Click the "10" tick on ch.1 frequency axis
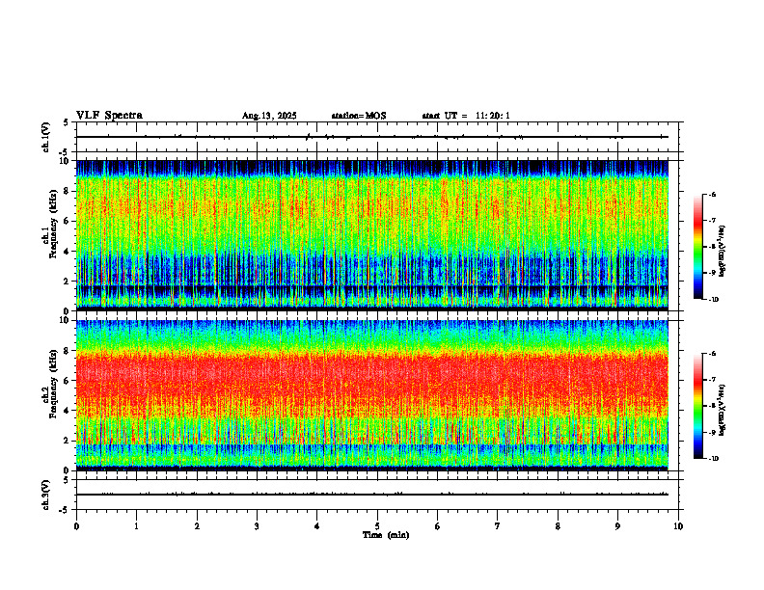This screenshot has height=590, width=764. pyautogui.click(x=65, y=161)
